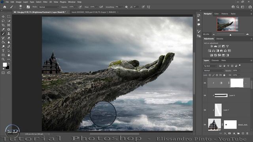
Task: Click the Navigator zoom slider handle
Action: (230, 35)
